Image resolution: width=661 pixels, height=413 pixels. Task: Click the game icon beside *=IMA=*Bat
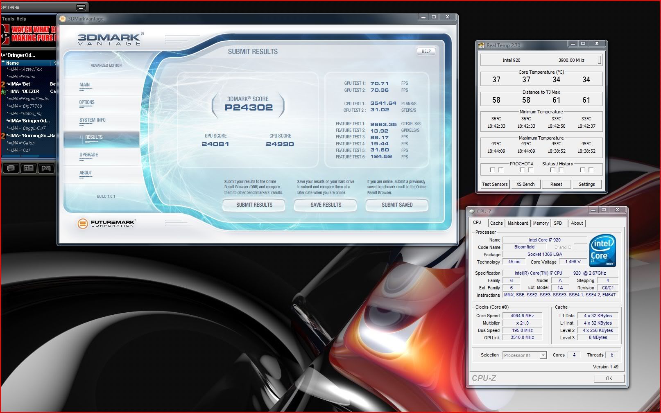[3, 84]
